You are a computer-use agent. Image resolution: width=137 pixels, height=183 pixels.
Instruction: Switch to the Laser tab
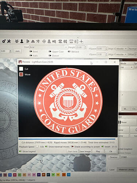[x=112, y=170]
